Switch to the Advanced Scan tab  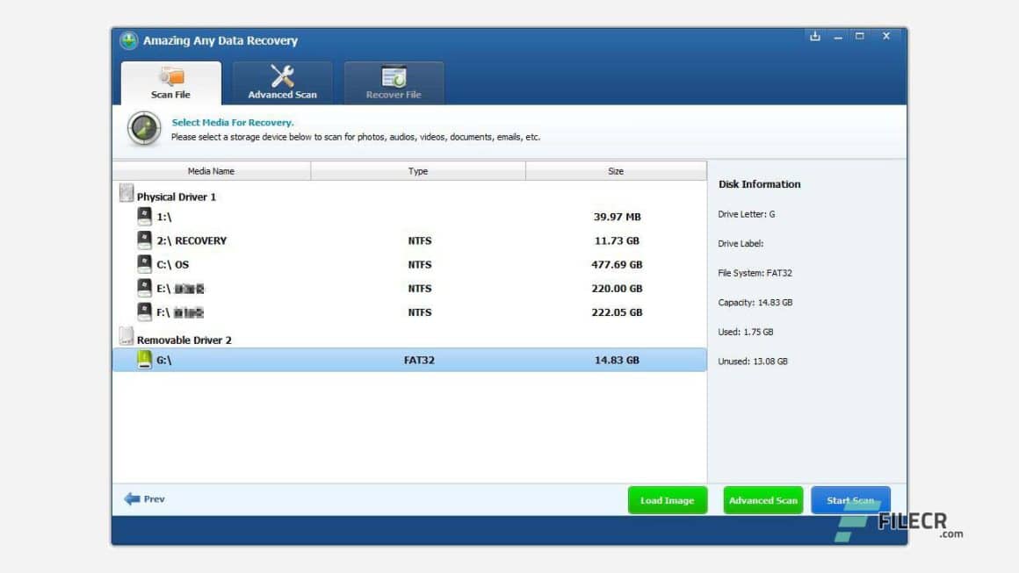pos(282,83)
